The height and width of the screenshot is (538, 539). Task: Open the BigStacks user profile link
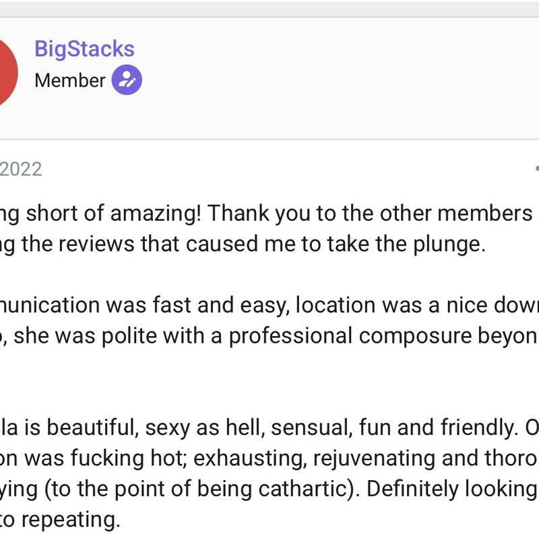84,49
